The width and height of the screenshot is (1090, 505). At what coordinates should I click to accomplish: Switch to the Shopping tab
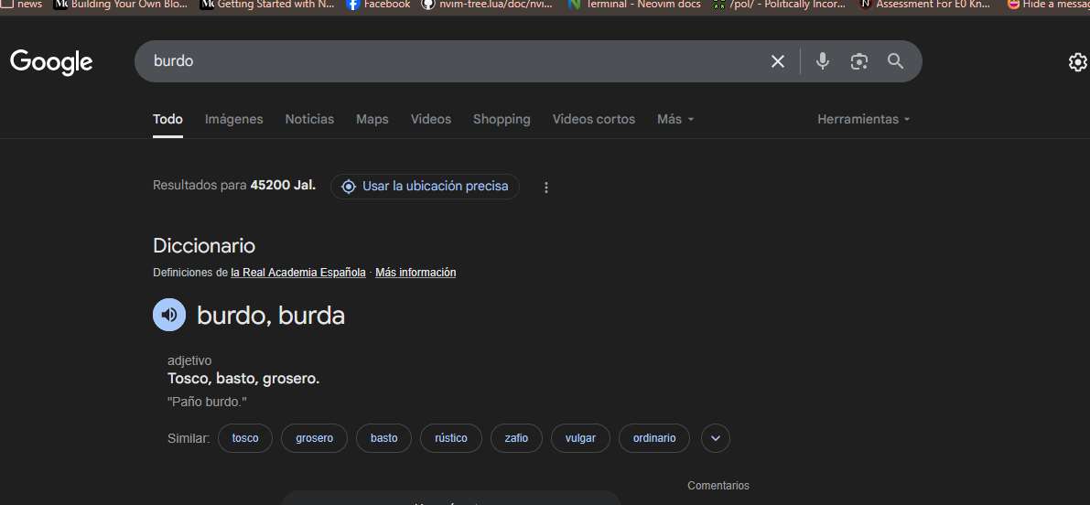coord(502,119)
